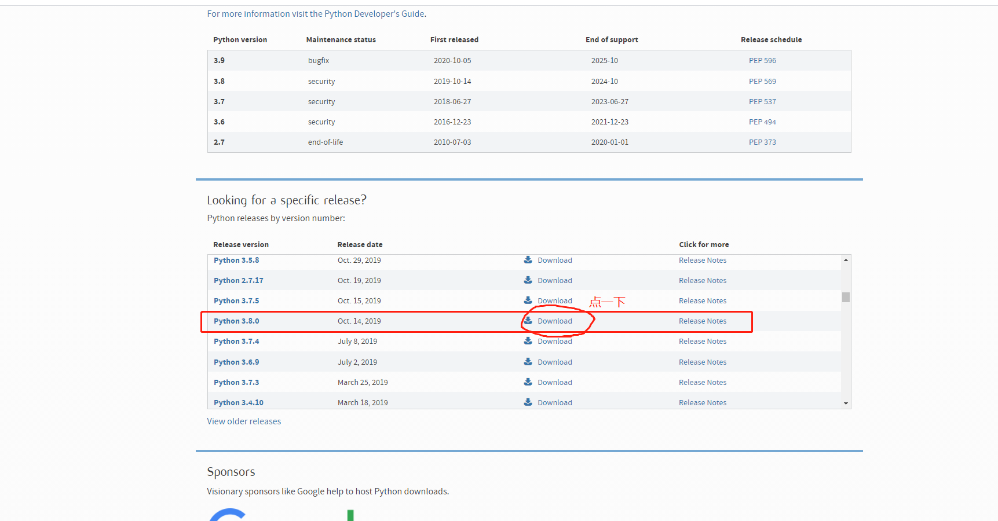Click release list scrollbar down arrow
Screen dimensions: 998x521
point(846,403)
